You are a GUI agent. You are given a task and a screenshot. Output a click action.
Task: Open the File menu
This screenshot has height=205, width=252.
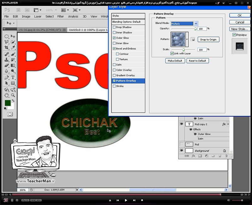pyautogui.click(x=6, y=16)
